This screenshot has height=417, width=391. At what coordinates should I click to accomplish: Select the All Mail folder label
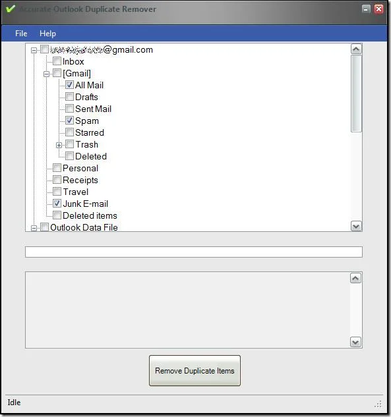[89, 85]
